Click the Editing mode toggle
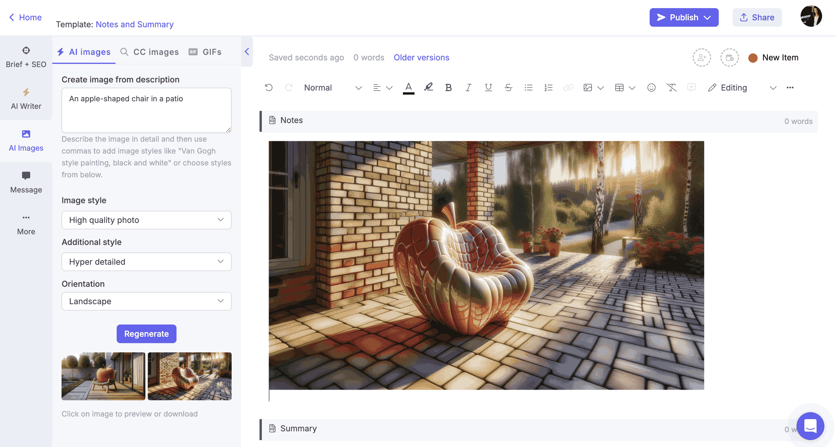Viewport: 836px width, 447px height. tap(741, 87)
